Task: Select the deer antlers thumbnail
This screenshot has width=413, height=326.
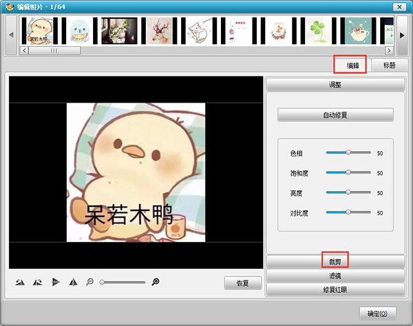Action: click(160, 30)
